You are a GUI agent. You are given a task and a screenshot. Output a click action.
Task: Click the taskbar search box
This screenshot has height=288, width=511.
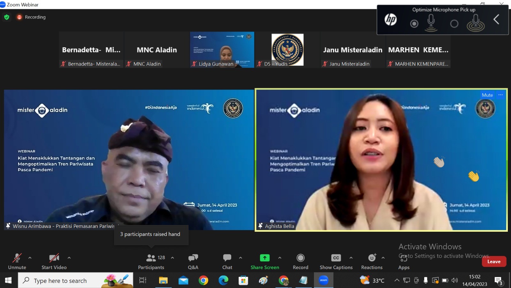pyautogui.click(x=75, y=280)
